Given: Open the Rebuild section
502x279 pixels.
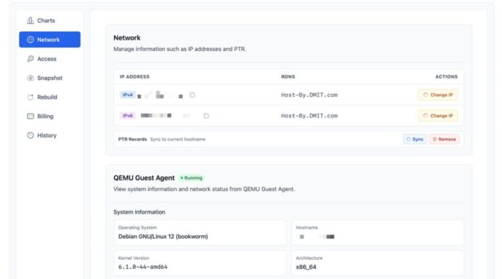Looking at the screenshot, I should point(50,97).
